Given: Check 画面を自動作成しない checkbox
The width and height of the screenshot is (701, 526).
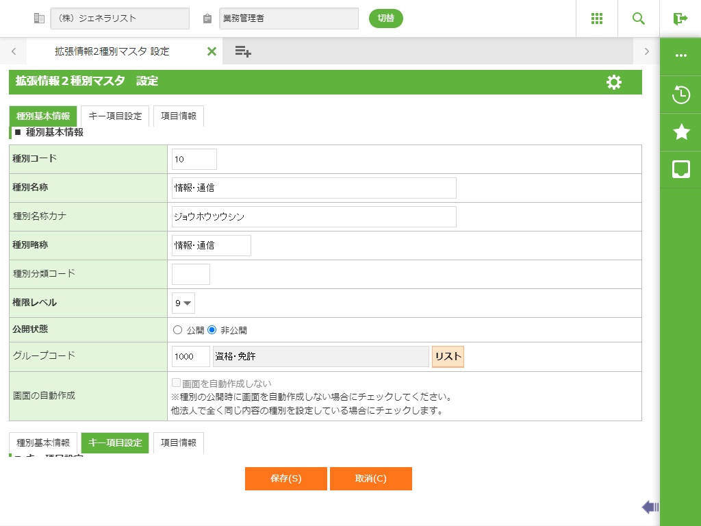Looking at the screenshot, I should pyautogui.click(x=177, y=384).
